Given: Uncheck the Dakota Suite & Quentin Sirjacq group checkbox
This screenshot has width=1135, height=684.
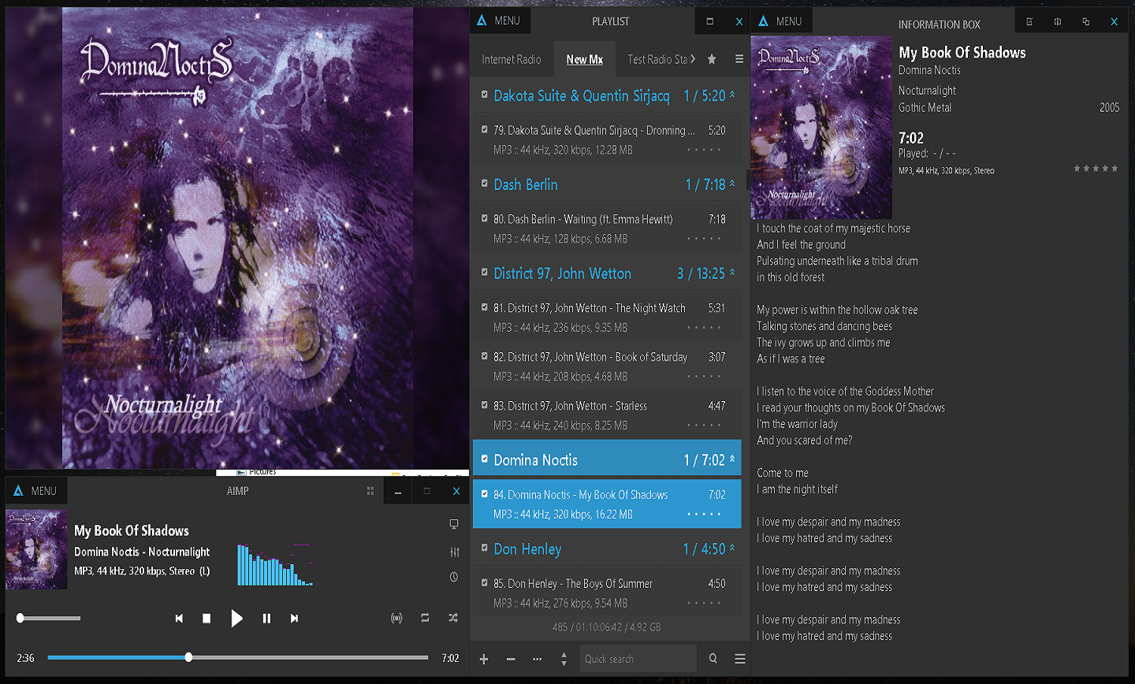Looking at the screenshot, I should (x=485, y=95).
